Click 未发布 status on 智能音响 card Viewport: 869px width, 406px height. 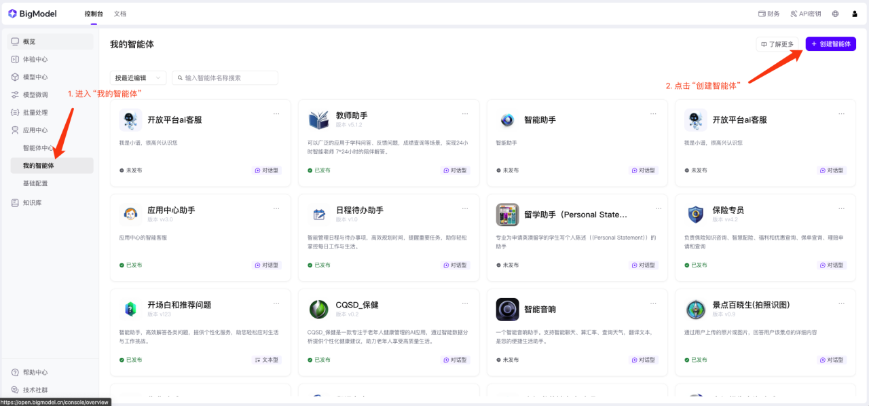click(509, 360)
